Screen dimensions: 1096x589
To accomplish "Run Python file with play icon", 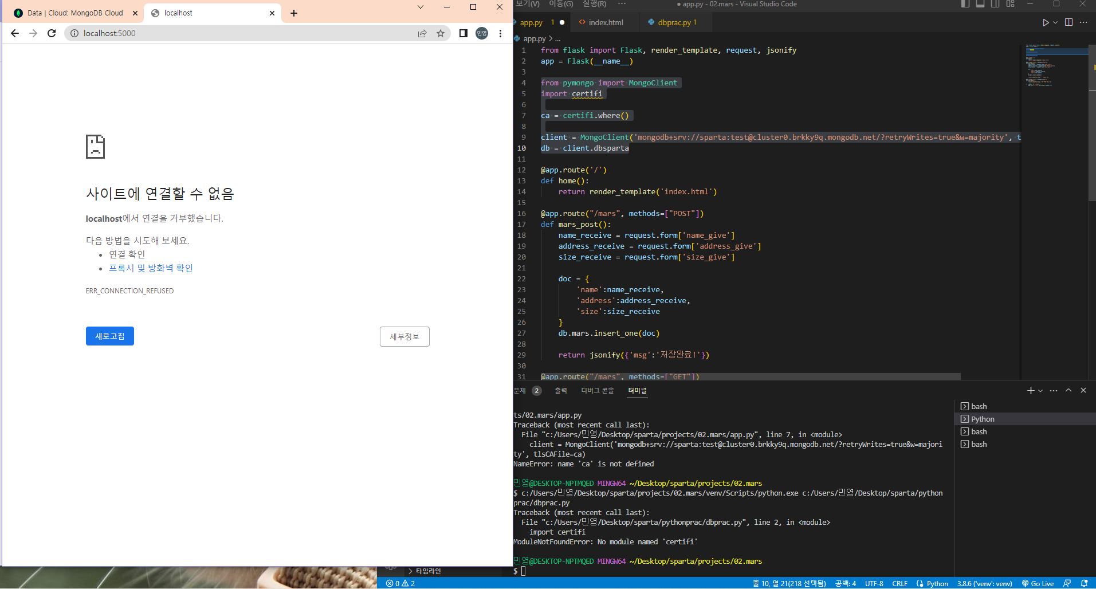I will pyautogui.click(x=1046, y=22).
